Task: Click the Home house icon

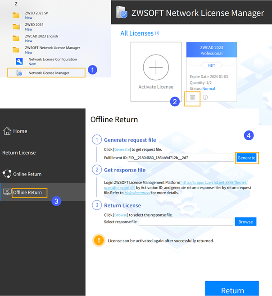Action: (7, 131)
